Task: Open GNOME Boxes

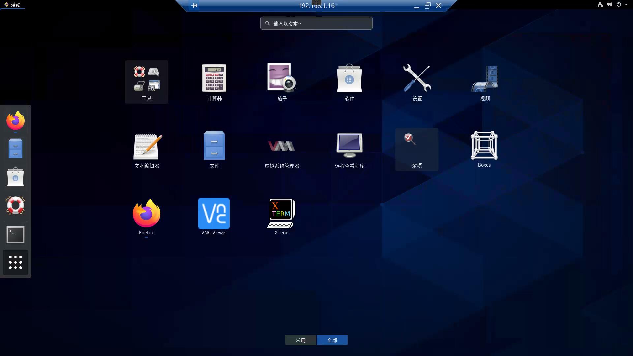Action: 484,149
